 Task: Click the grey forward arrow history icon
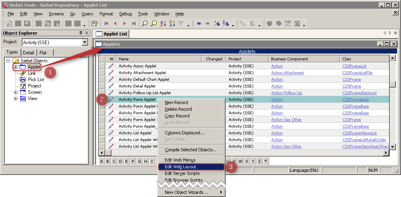click(x=208, y=24)
